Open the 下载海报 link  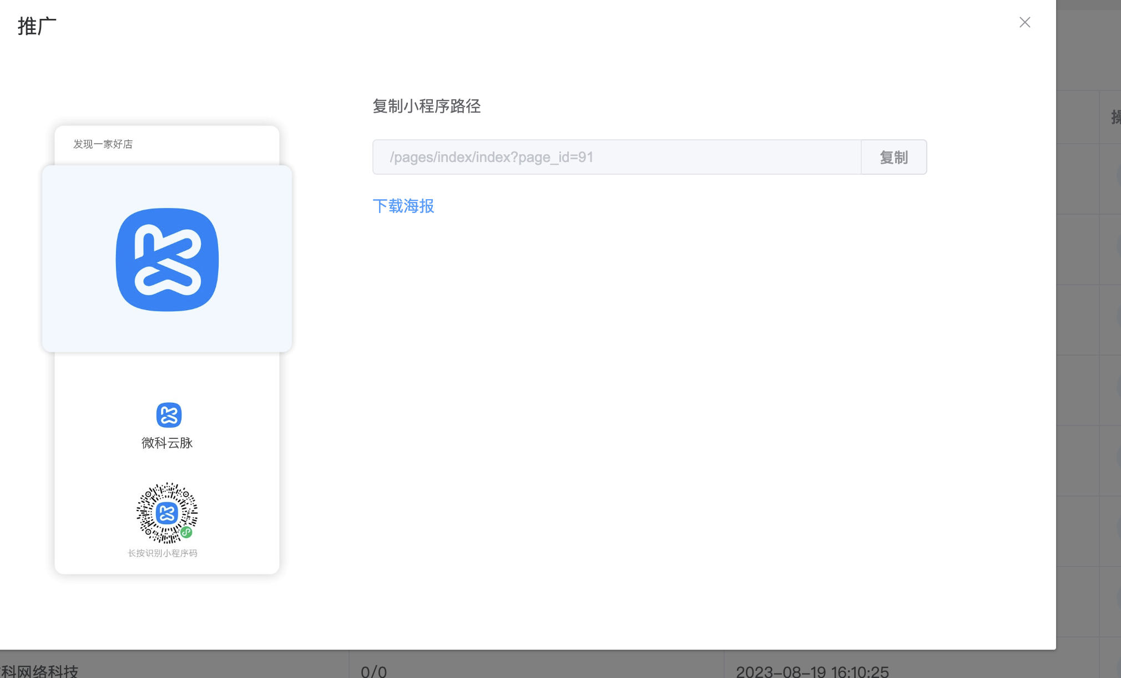(403, 206)
